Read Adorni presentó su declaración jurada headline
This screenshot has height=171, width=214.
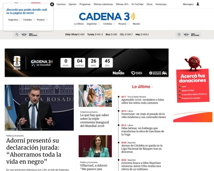(34, 151)
